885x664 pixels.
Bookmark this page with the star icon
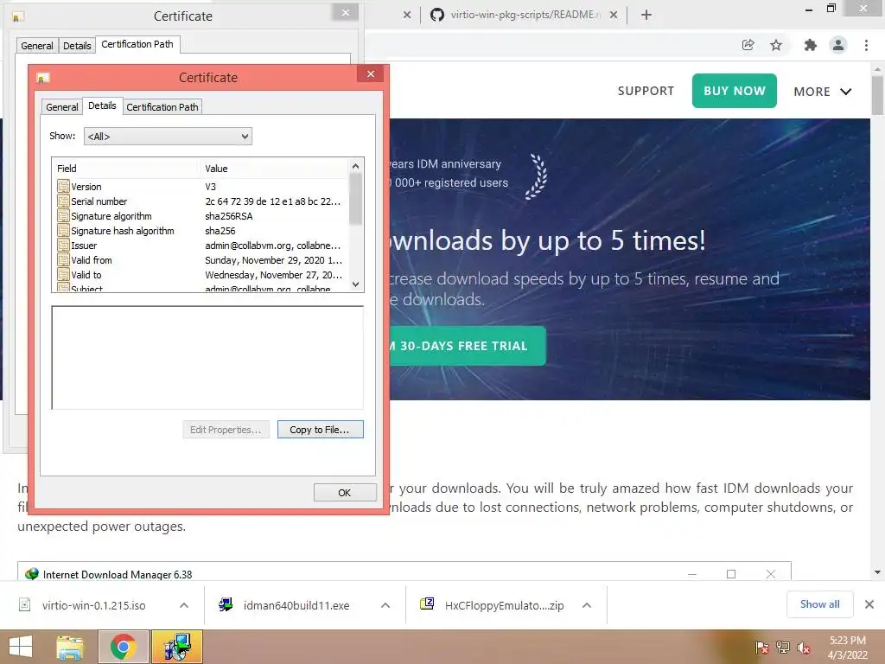[776, 45]
